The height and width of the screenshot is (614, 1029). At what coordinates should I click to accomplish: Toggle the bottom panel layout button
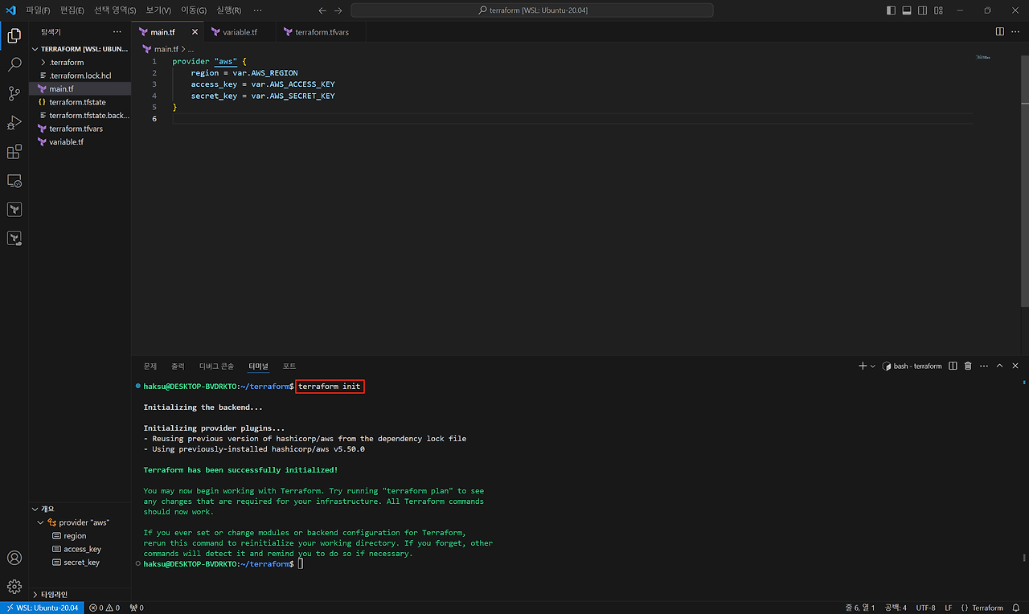coord(907,10)
